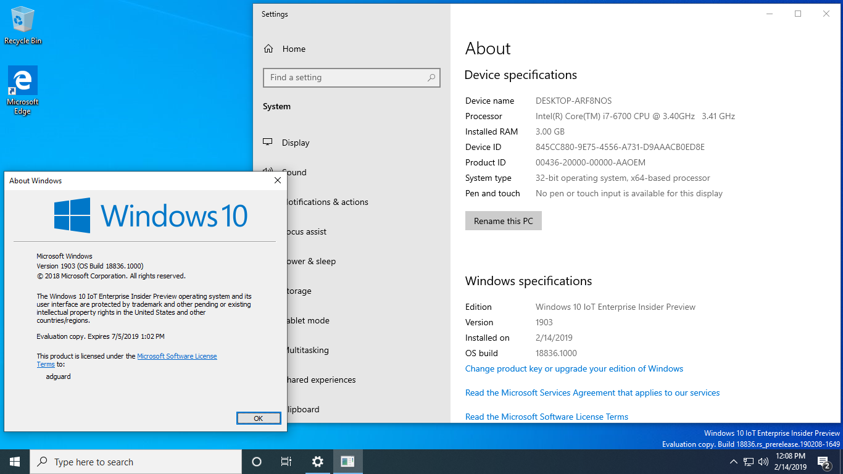Viewport: 843px width, 474px height.
Task: Open Microsoft Edge desktop shortcut
Action: coord(23,91)
